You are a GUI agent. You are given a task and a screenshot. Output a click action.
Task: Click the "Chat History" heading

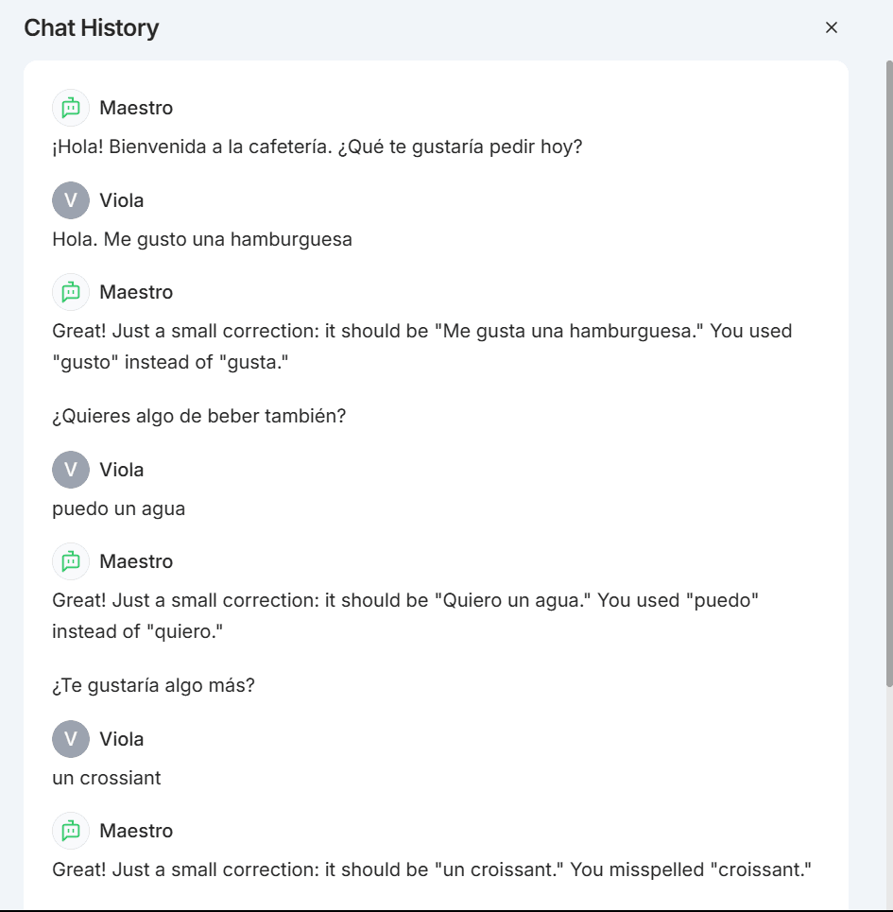pos(92,28)
